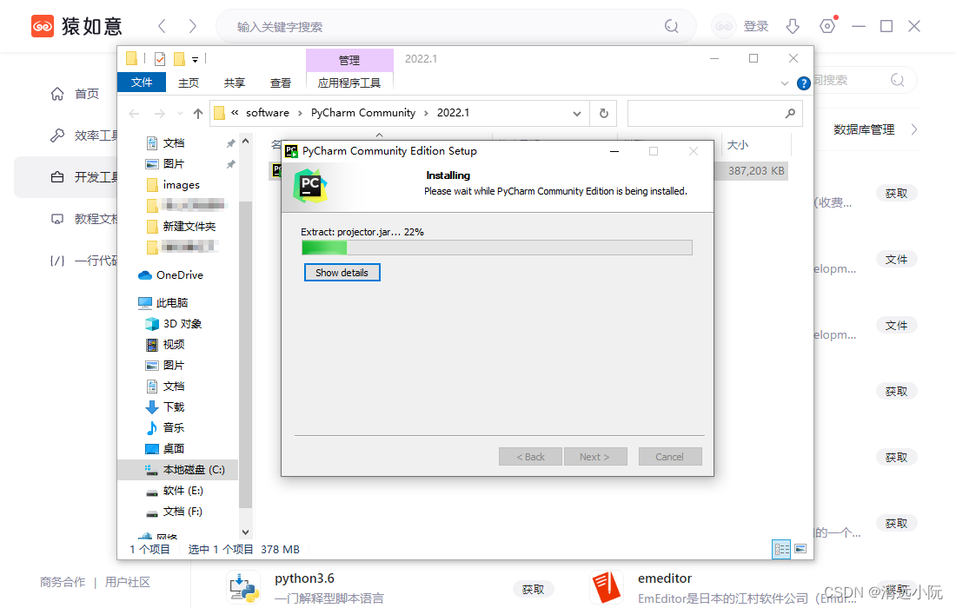Click the installation progress bar
This screenshot has height=608, width=956.
point(497,248)
